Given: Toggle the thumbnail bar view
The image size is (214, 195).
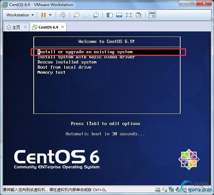Looking at the screenshot, I should click(x=119, y=15).
